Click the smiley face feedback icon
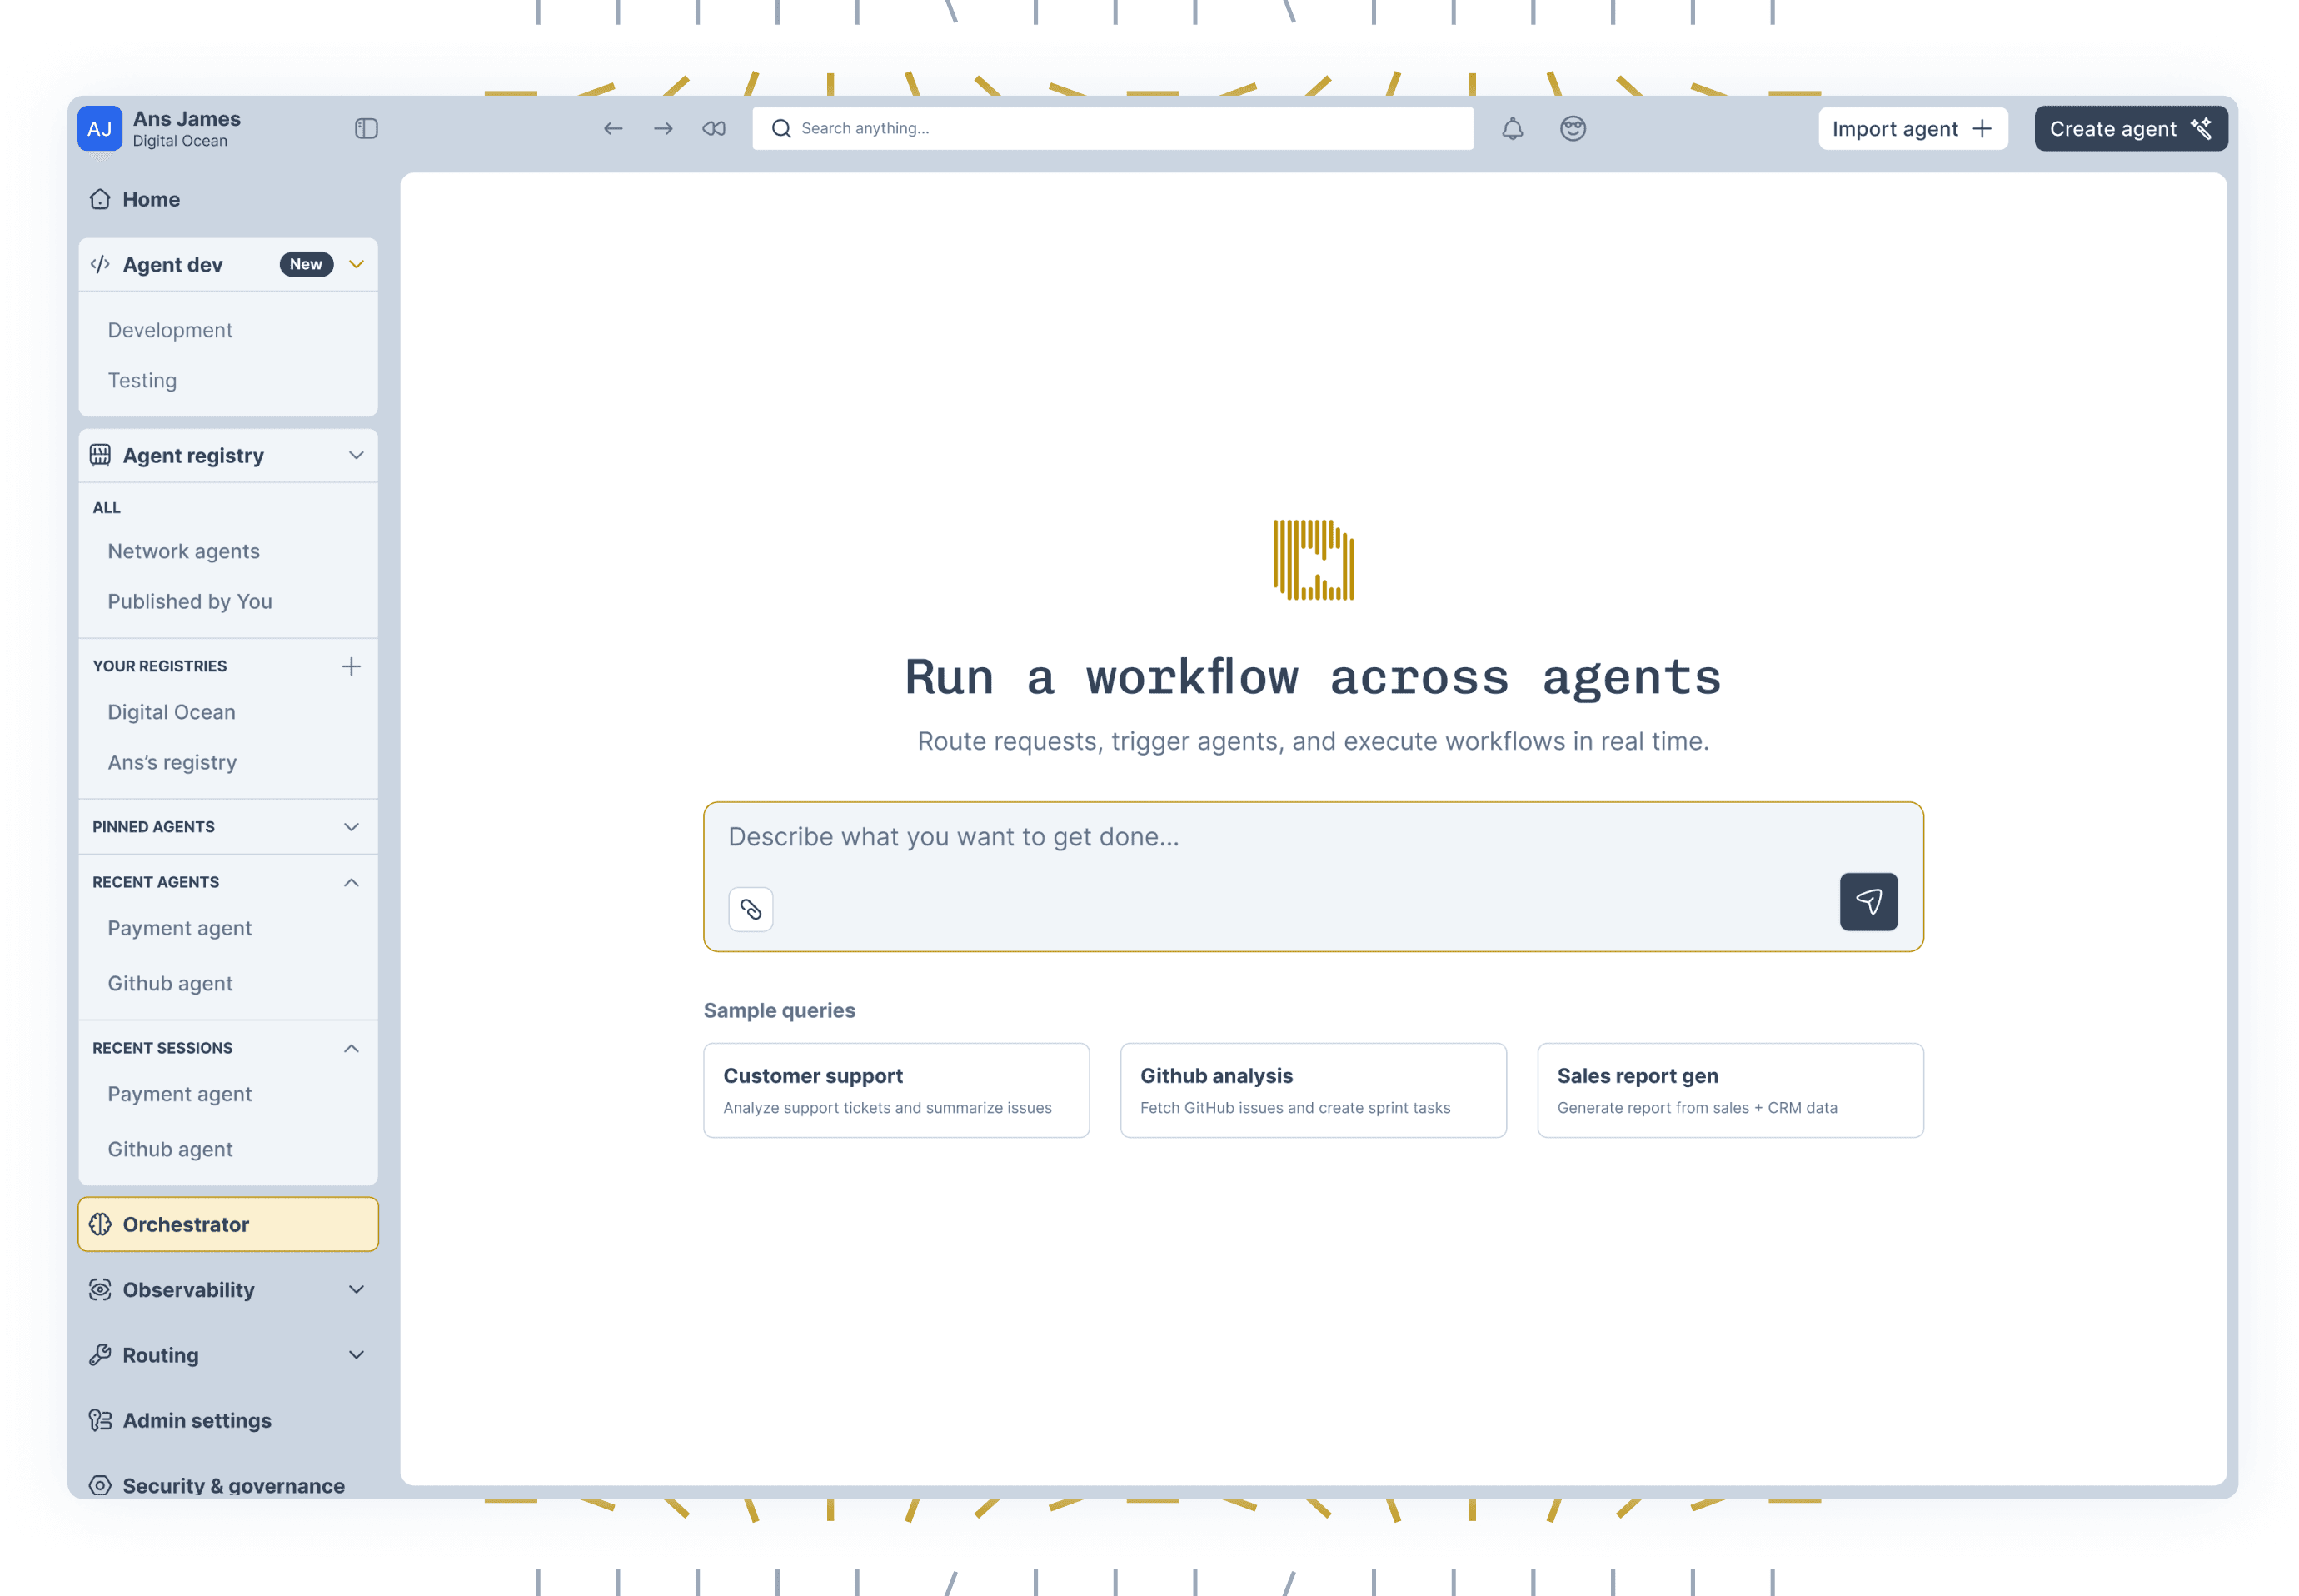 (1572, 128)
